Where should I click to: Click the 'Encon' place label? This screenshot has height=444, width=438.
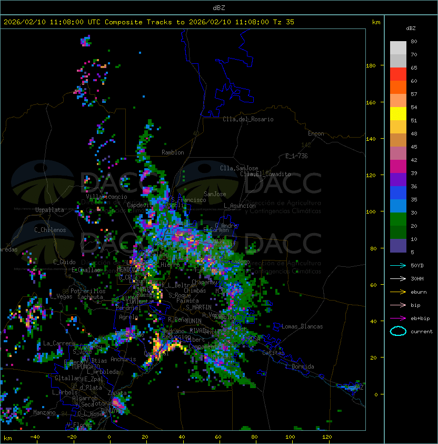coord(316,133)
